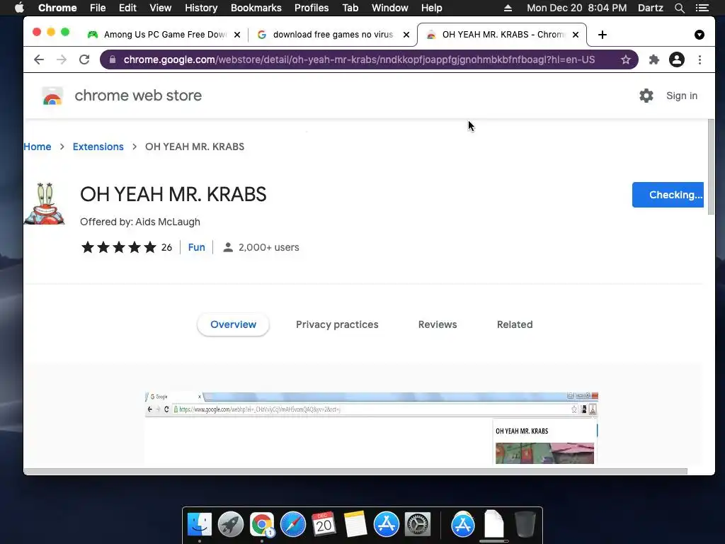Image resolution: width=725 pixels, height=544 pixels.
Task: Open the File menu
Action: [98, 8]
